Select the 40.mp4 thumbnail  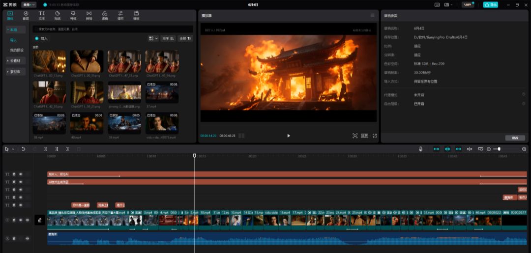point(87,123)
